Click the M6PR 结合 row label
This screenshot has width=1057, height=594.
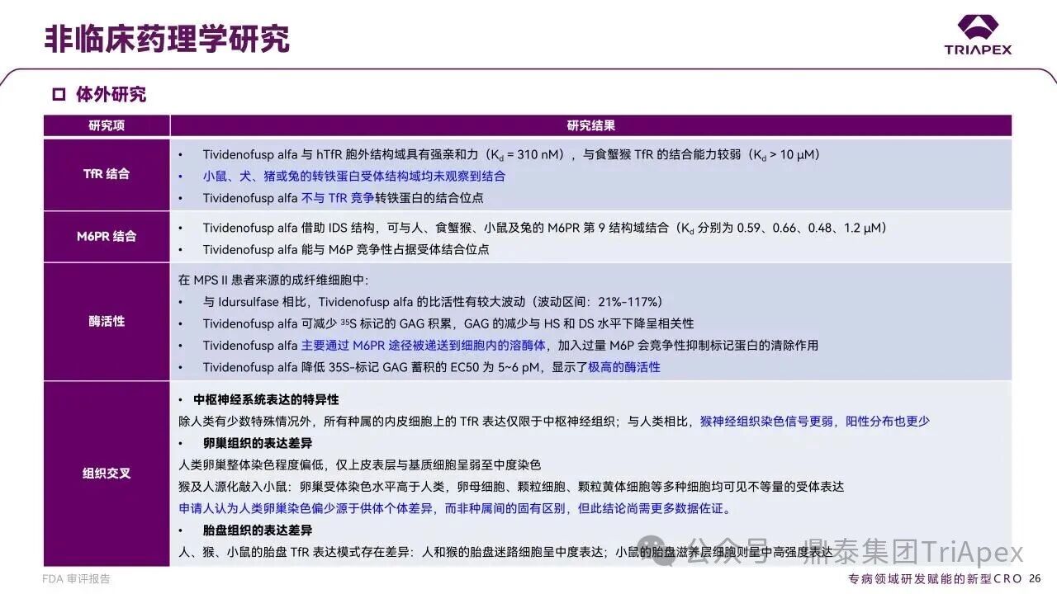107,236
